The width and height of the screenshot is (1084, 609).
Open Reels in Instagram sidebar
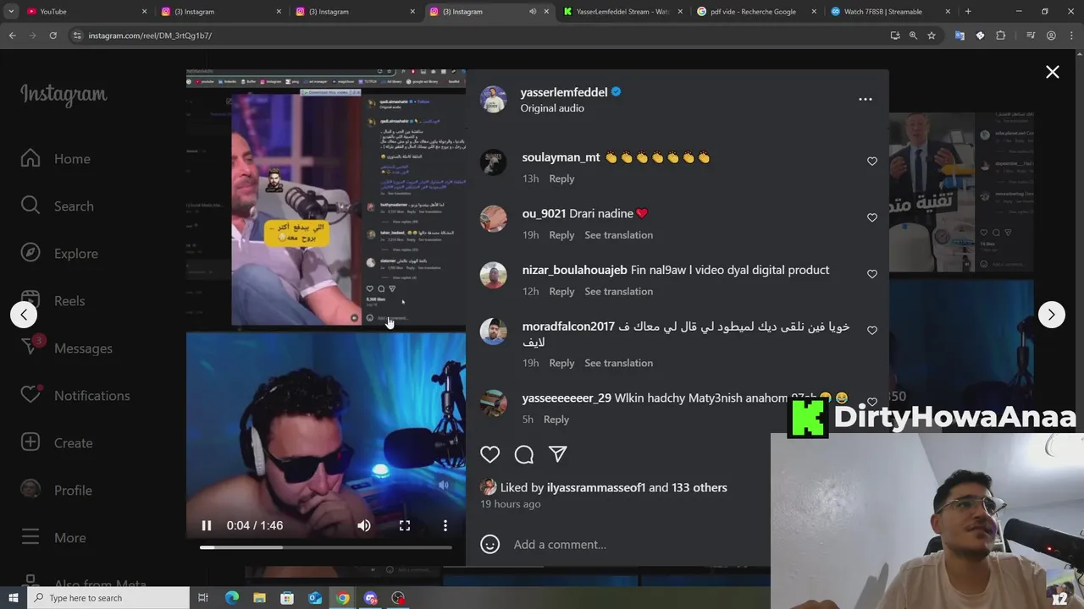[x=53, y=301]
